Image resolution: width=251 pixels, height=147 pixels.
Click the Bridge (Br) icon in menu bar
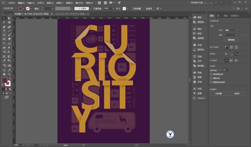click(x=99, y=3)
